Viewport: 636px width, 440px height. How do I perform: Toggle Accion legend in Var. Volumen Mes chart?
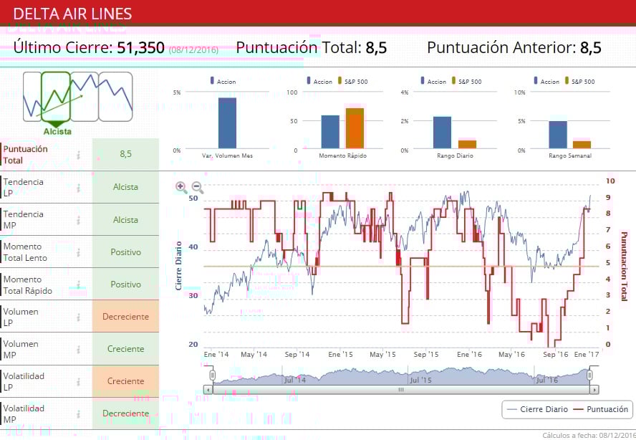pos(223,81)
